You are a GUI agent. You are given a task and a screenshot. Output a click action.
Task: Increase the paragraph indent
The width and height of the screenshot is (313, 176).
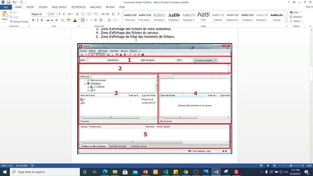108,14
